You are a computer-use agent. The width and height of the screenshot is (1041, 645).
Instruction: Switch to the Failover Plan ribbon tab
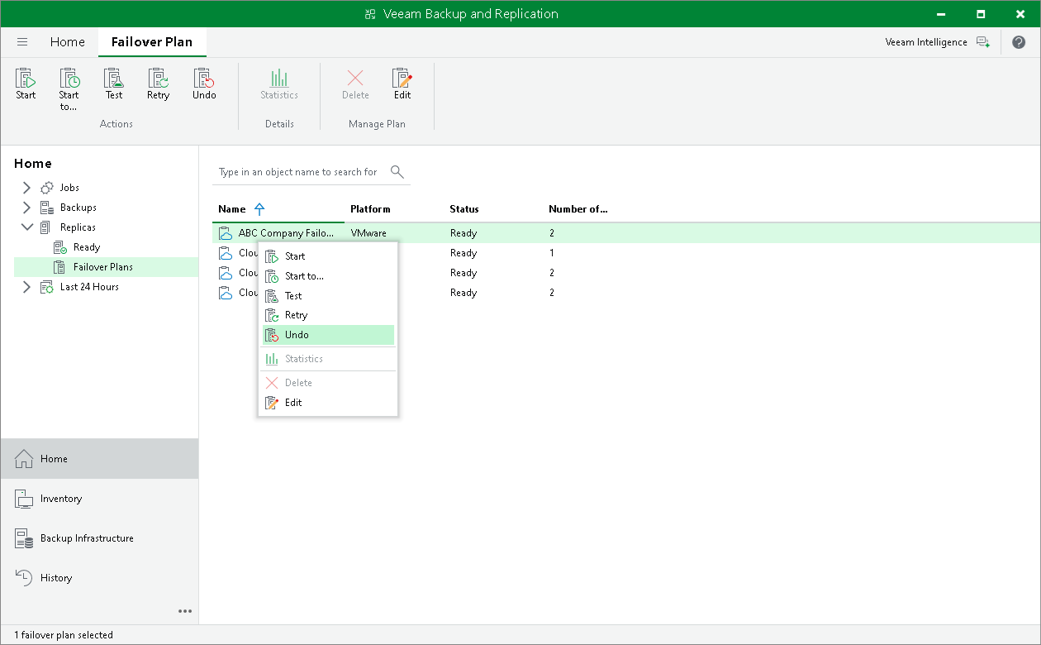tap(152, 41)
